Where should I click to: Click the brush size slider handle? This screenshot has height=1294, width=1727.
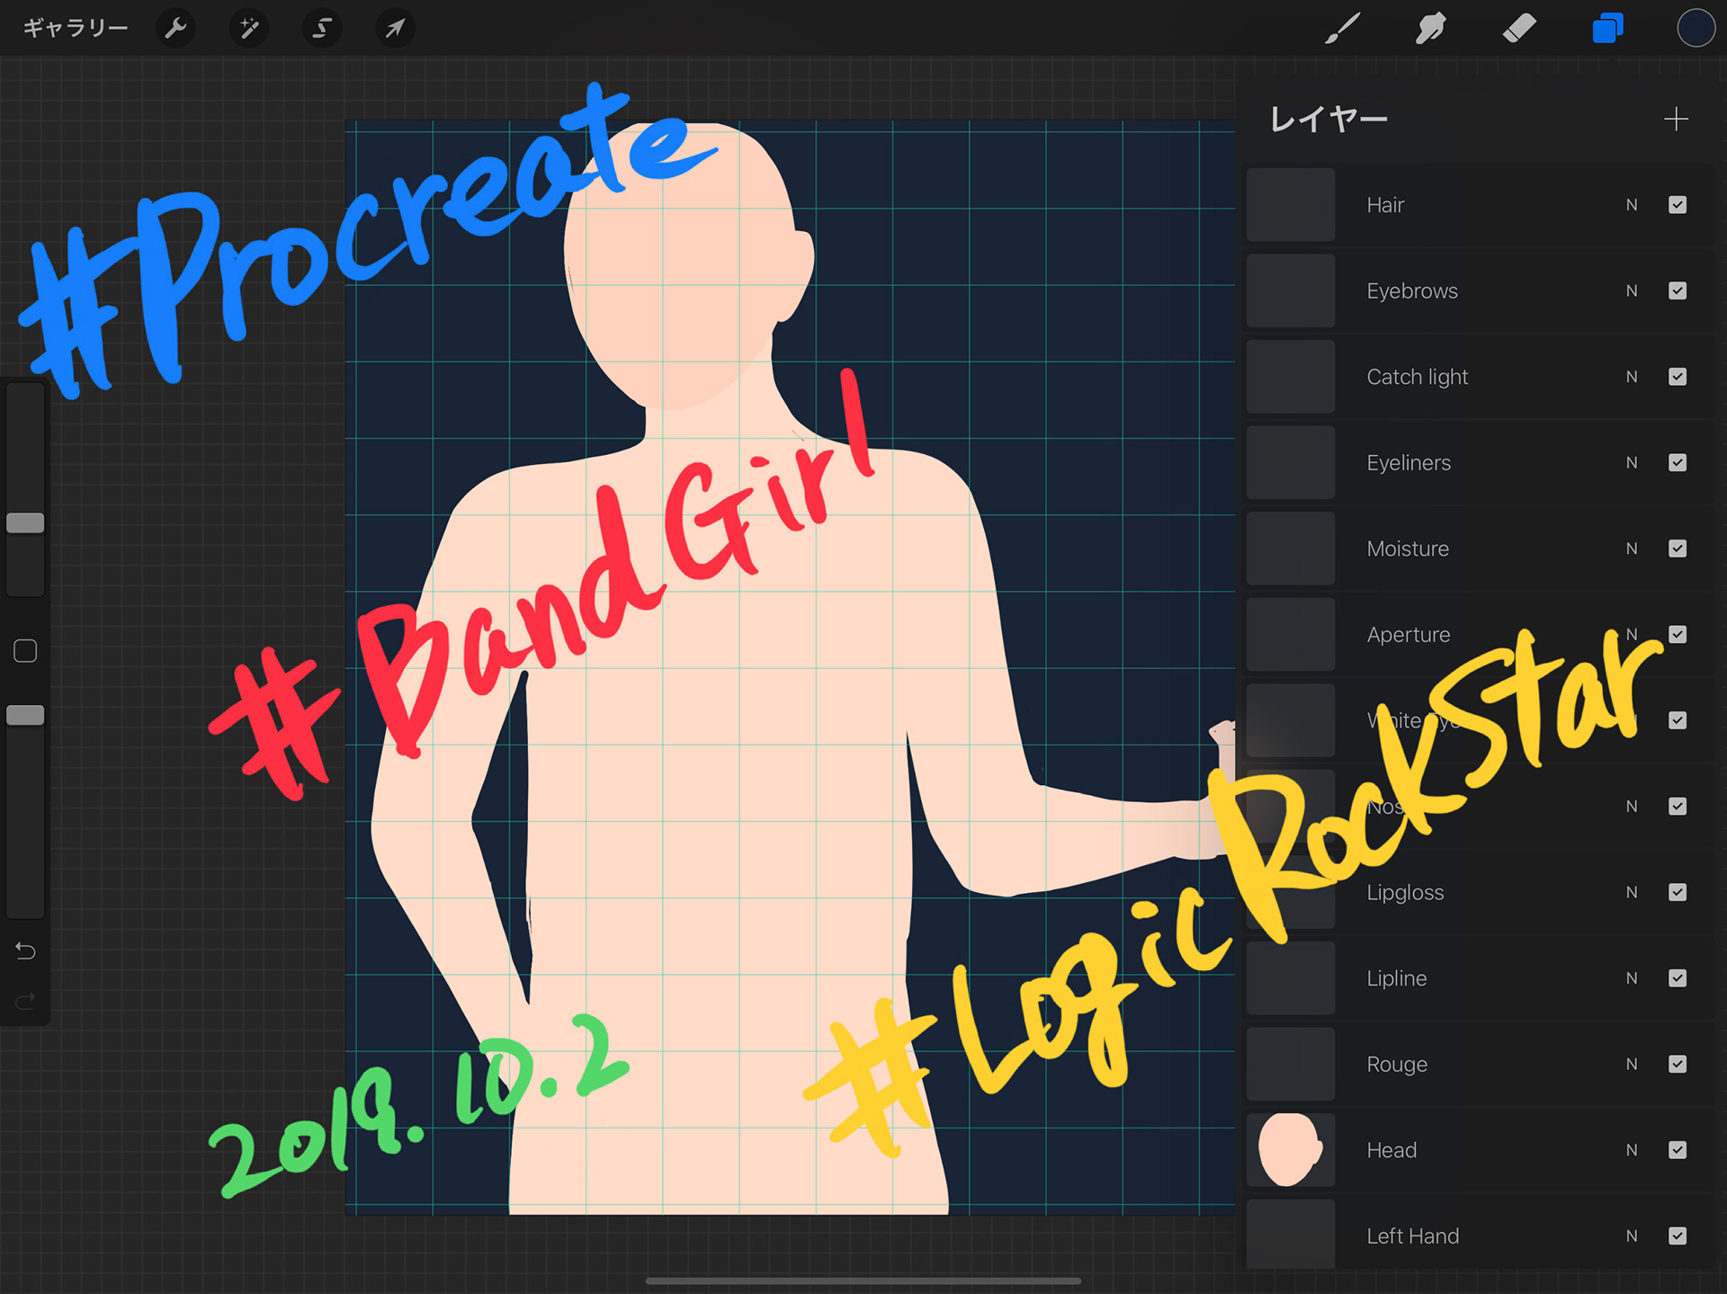(25, 522)
